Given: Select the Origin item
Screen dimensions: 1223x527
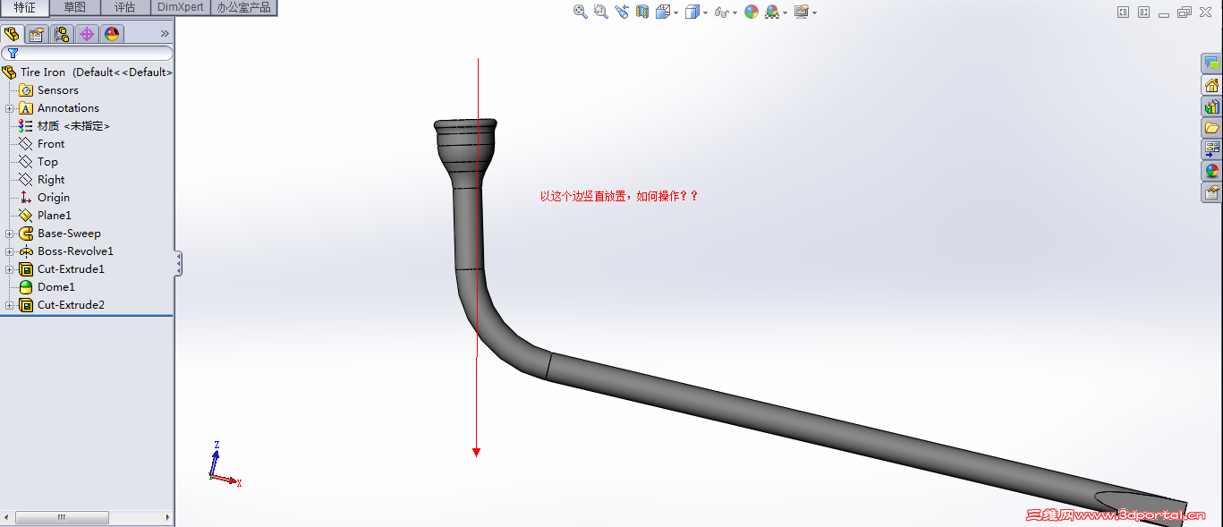Looking at the screenshot, I should coord(45,198).
